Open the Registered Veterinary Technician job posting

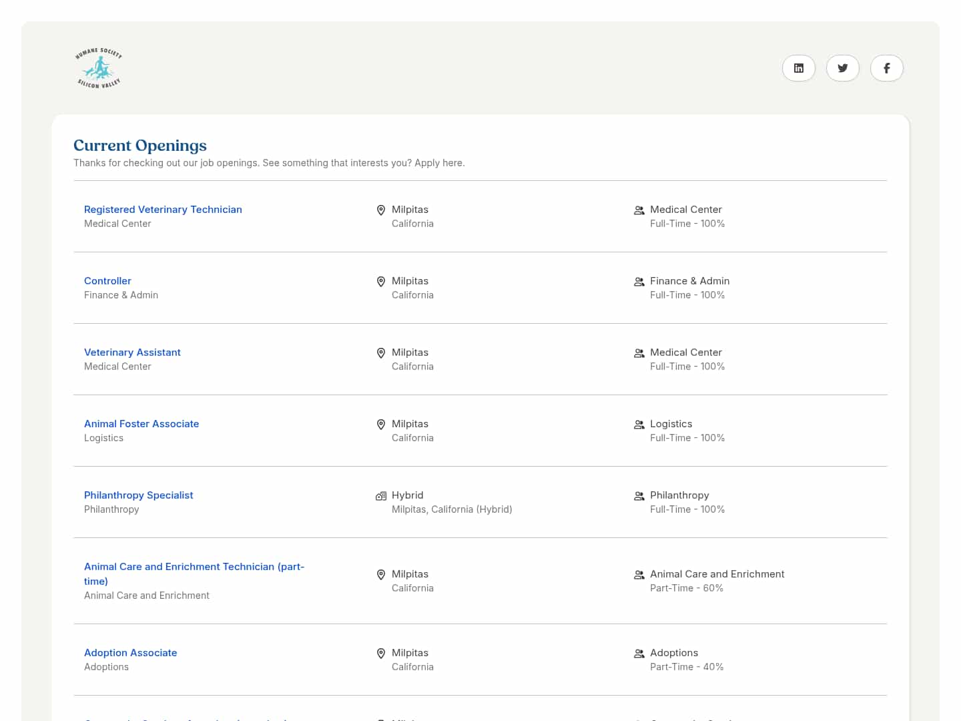click(x=163, y=210)
